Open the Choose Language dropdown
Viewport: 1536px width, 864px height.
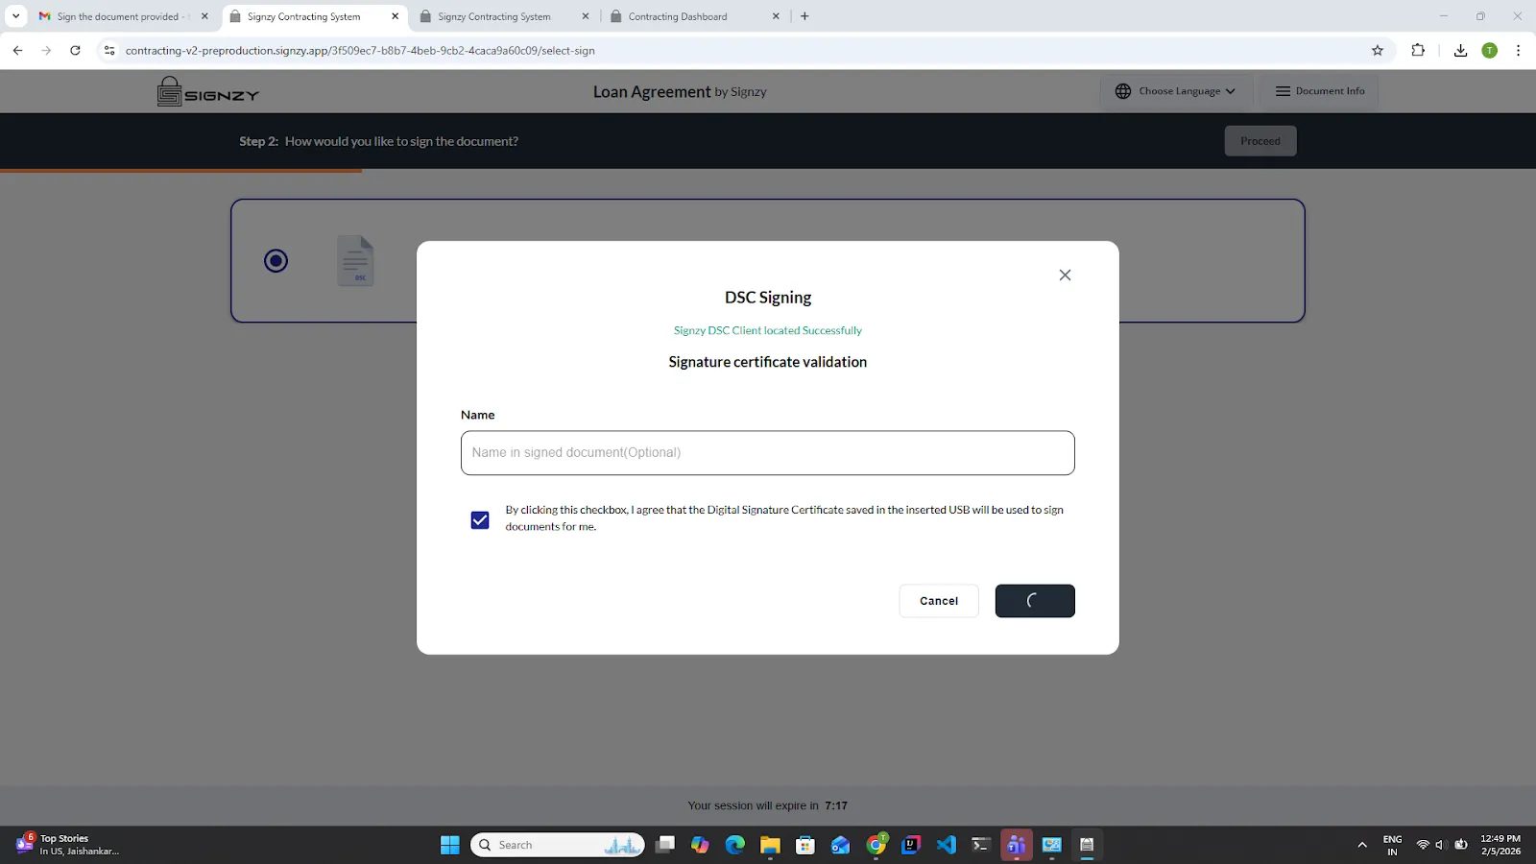tap(1176, 91)
